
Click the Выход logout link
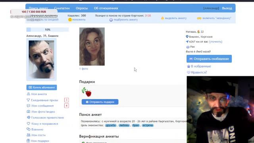click(x=227, y=8)
